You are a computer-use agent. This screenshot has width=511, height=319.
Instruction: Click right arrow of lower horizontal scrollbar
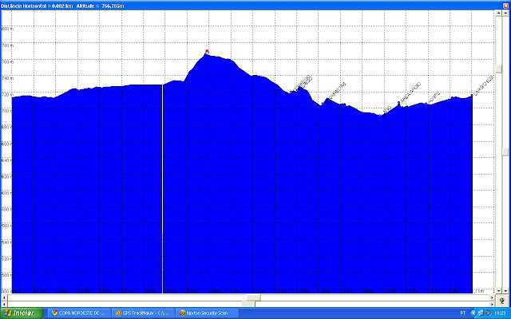pos(492,304)
